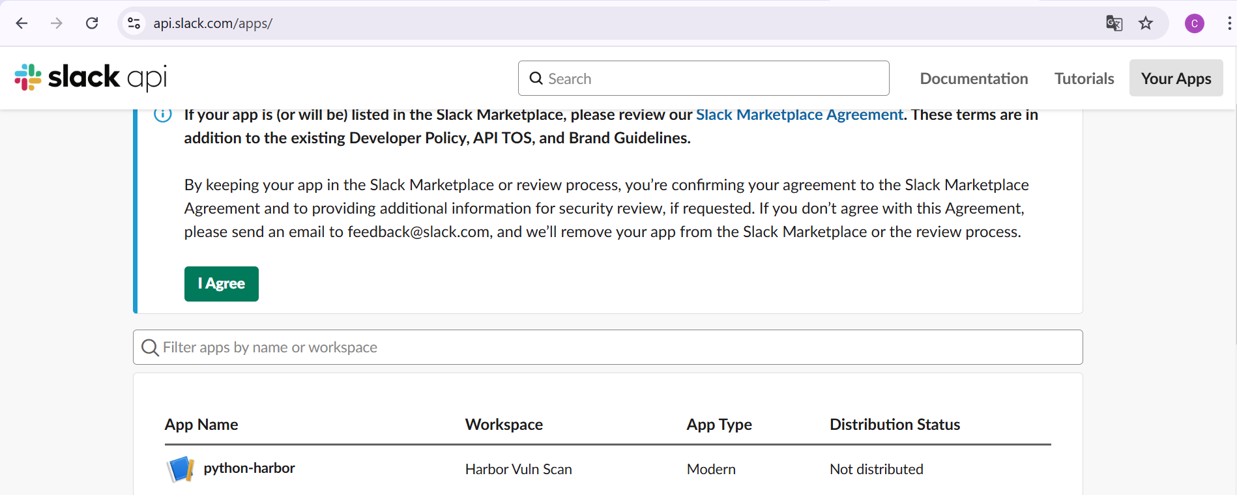This screenshot has height=495, width=1237.
Task: Click the filter apps by name field
Action: point(607,347)
